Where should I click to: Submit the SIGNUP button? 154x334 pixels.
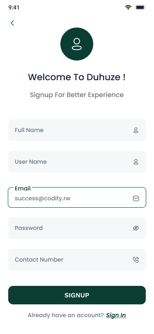point(77,295)
